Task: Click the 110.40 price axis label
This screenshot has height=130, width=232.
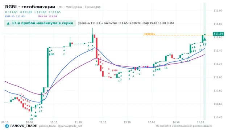Action: [x=218, y=117]
